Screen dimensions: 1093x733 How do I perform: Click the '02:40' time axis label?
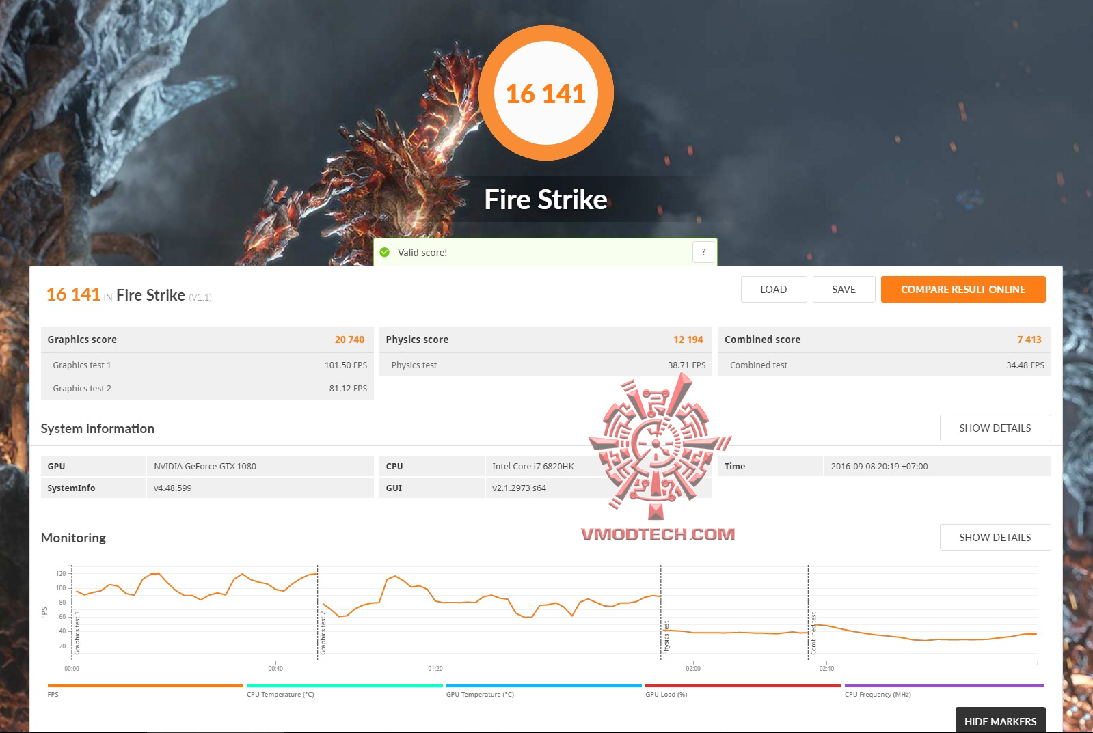[x=826, y=669]
